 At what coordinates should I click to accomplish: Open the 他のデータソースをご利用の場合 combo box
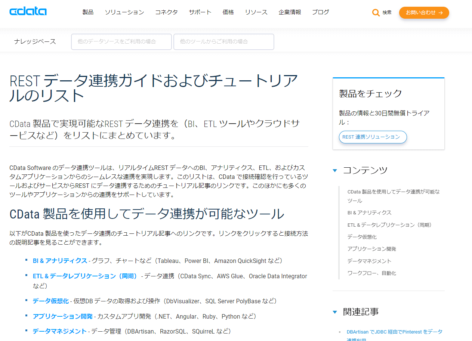121,42
